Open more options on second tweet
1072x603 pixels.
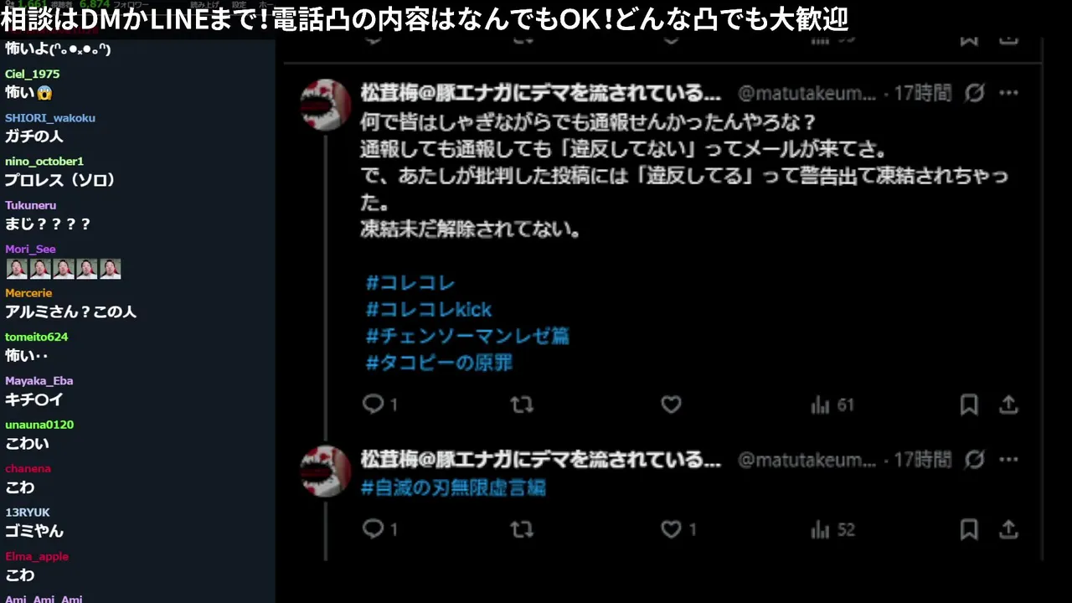pyautogui.click(x=1008, y=460)
